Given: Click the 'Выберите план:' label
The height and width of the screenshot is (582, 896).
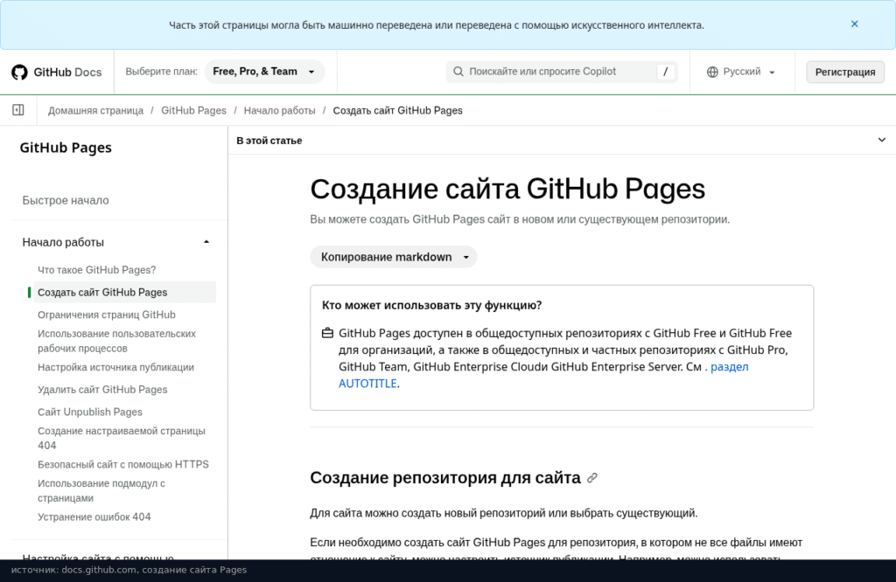Looking at the screenshot, I should tap(161, 72).
